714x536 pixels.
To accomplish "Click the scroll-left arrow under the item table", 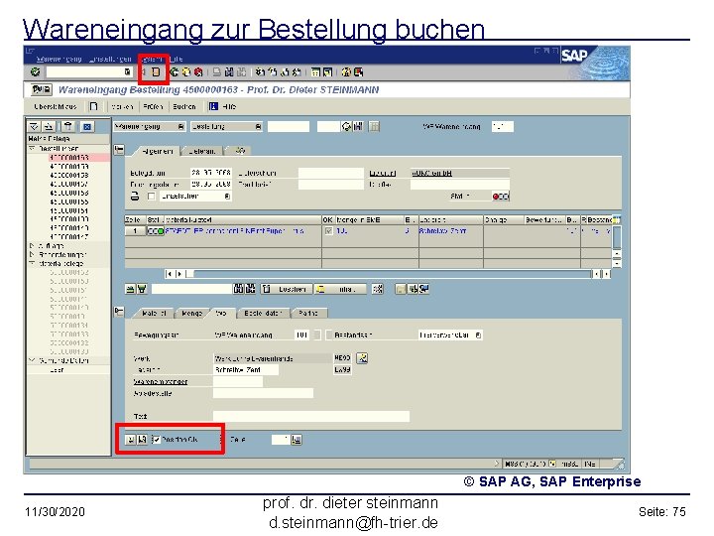I will 169,274.
